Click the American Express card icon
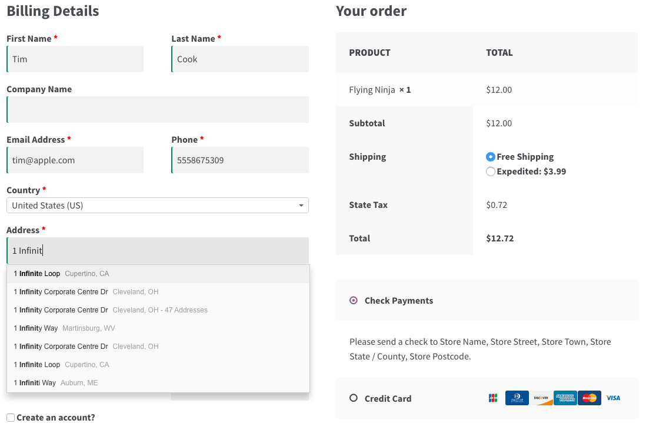 click(565, 398)
